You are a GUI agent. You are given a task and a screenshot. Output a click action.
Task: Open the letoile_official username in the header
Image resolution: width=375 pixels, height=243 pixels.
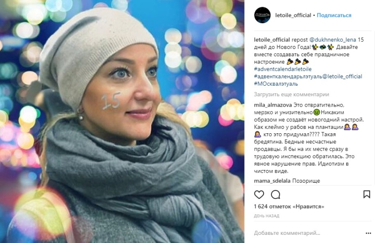coord(293,15)
